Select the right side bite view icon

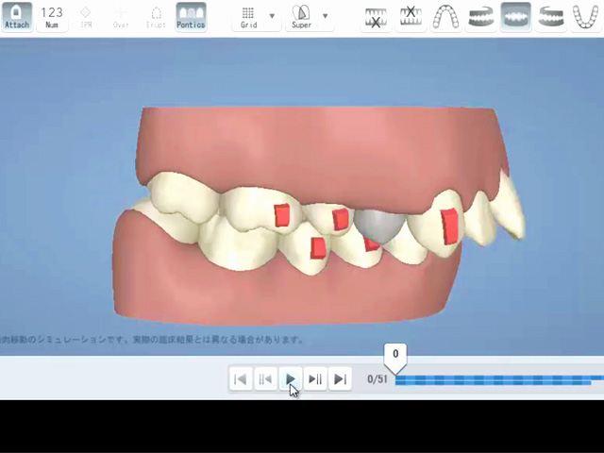pos(480,16)
